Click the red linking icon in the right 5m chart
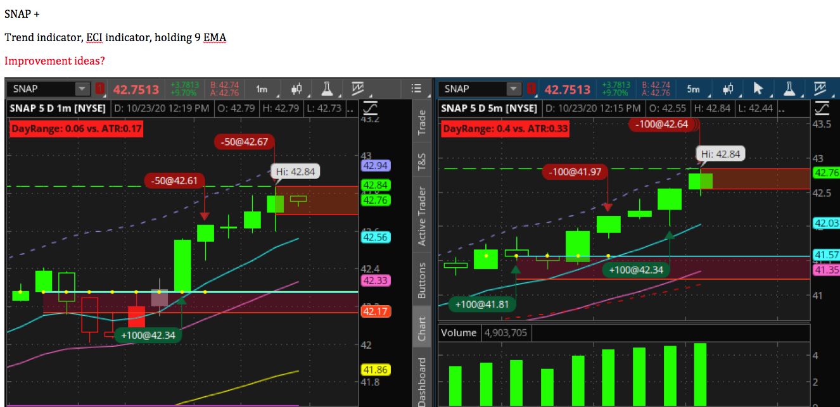 pyautogui.click(x=531, y=89)
